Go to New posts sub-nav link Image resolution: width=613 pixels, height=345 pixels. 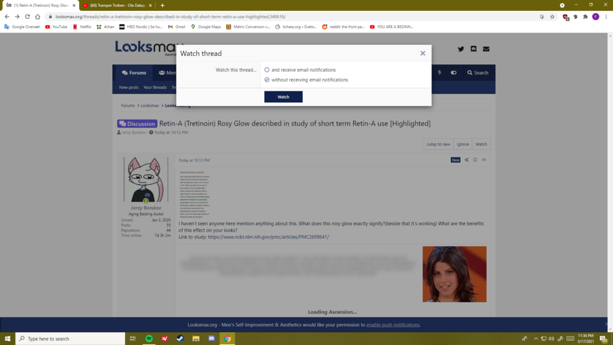tap(129, 88)
